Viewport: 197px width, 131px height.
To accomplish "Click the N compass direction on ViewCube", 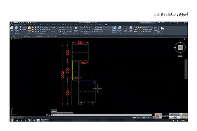I will pos(180,42).
